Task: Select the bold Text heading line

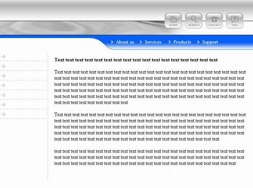Action: [136, 60]
